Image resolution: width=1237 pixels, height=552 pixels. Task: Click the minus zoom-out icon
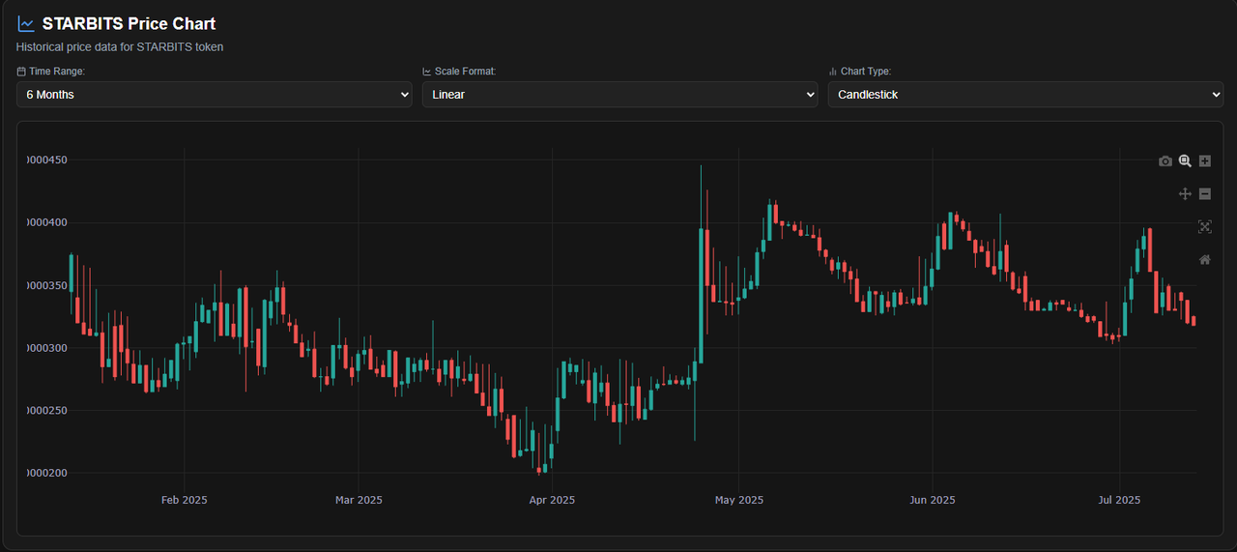[1205, 193]
